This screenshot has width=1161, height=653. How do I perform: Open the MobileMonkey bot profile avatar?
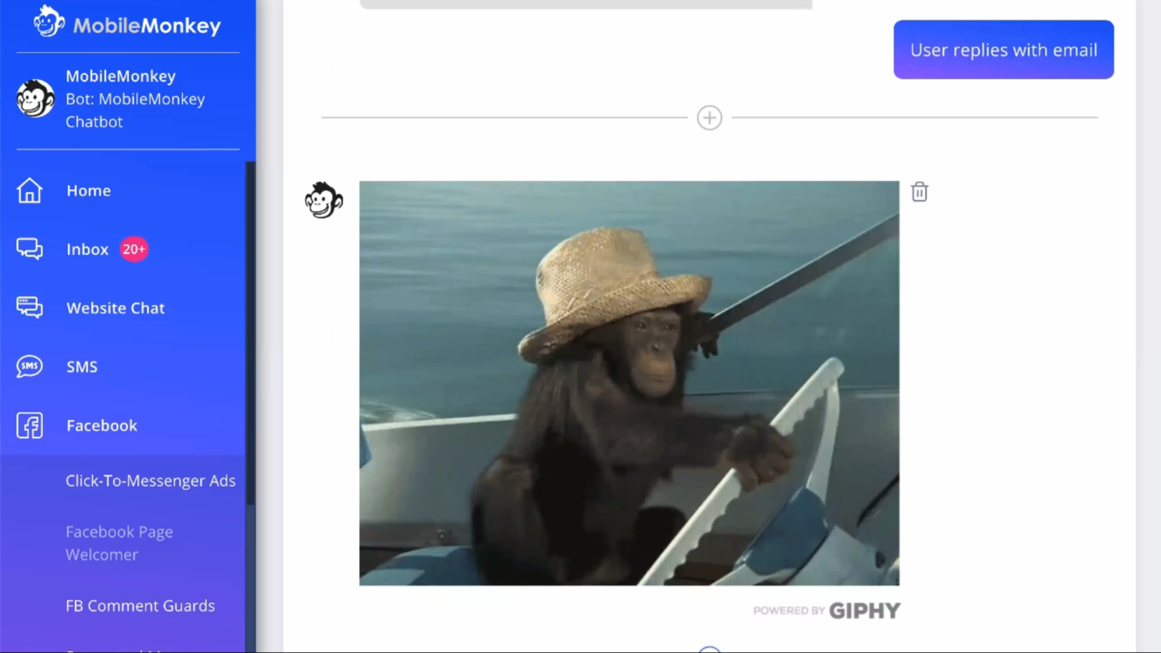pos(36,99)
